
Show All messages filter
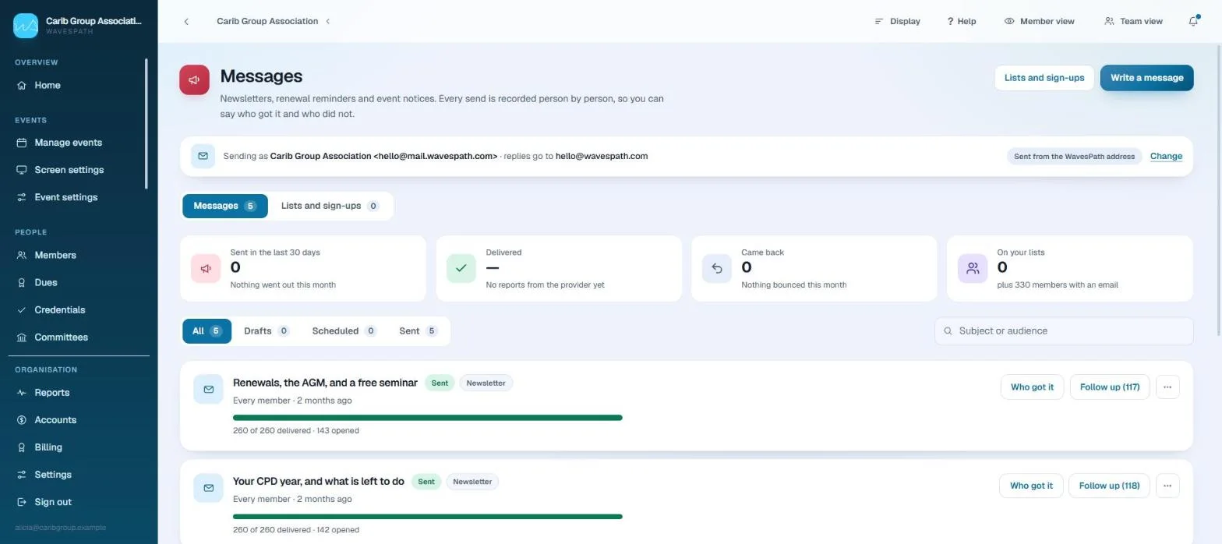tap(207, 330)
